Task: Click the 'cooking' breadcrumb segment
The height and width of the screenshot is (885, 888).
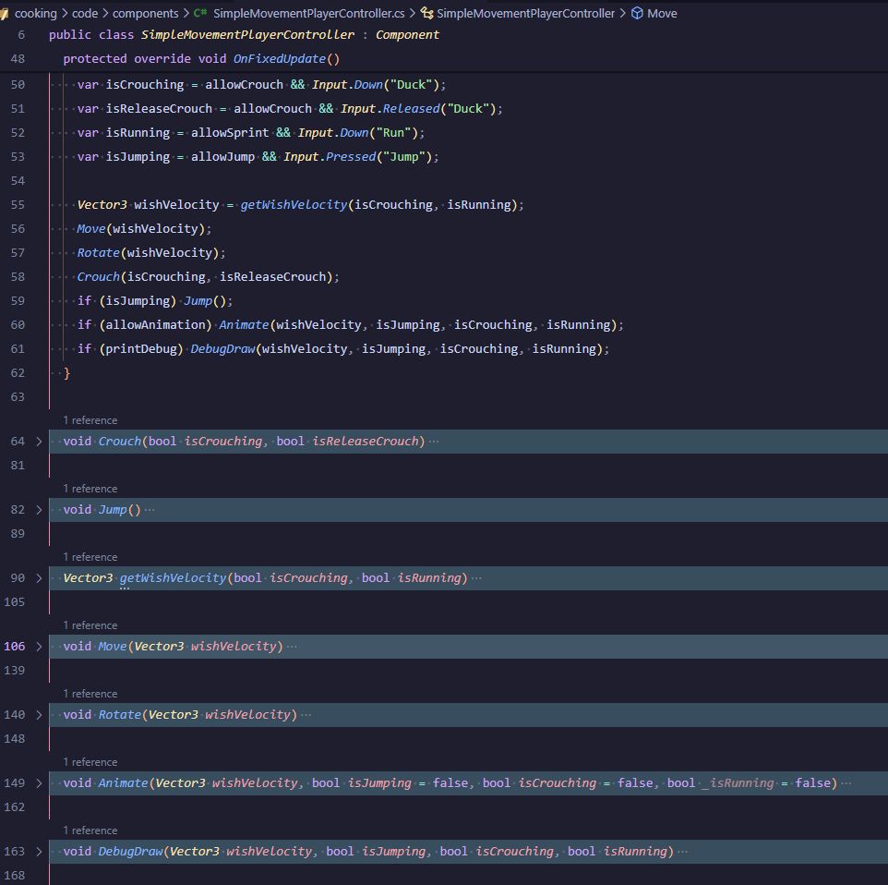Action: [x=36, y=13]
